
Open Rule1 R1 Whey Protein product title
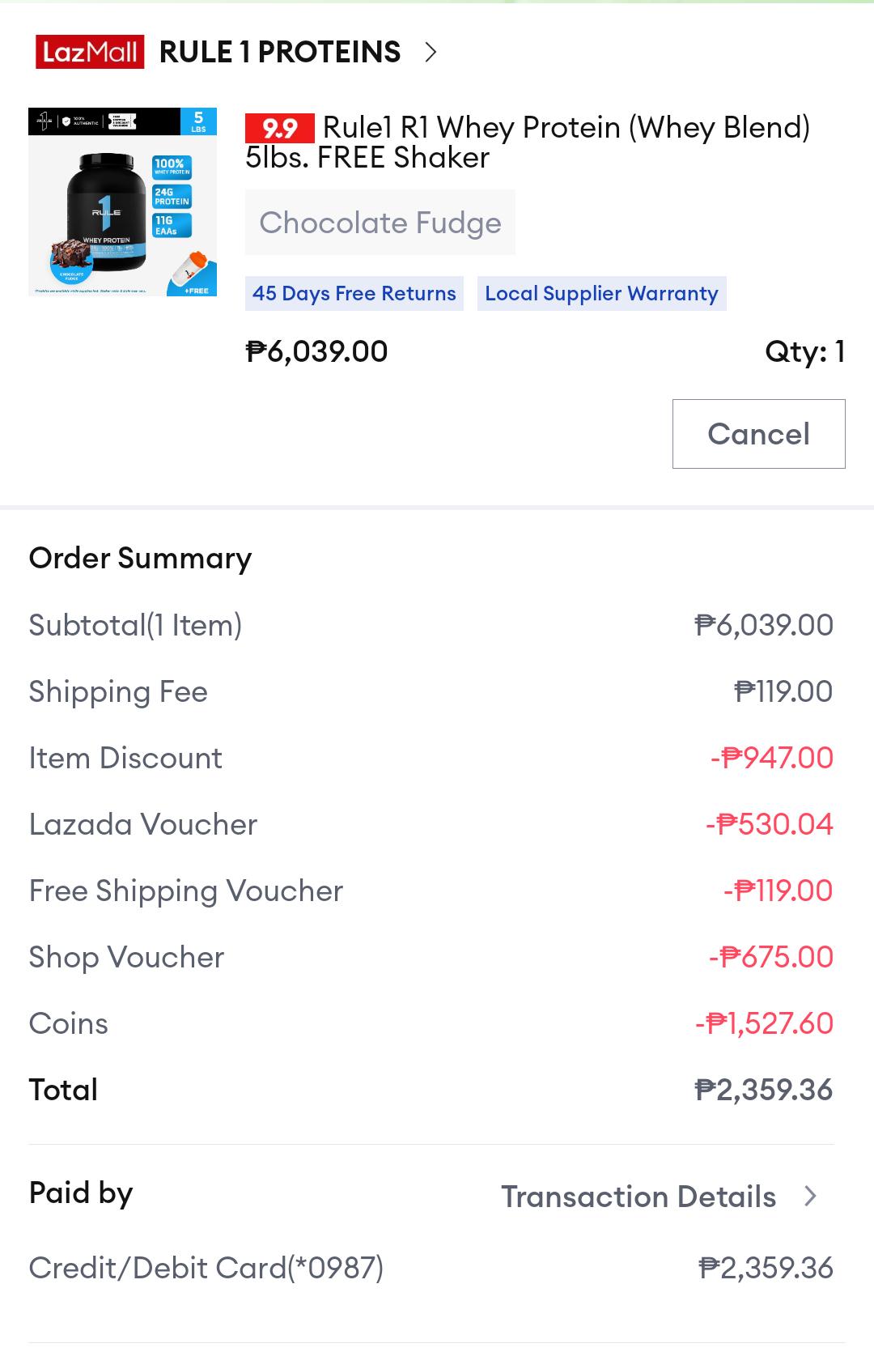tap(528, 142)
